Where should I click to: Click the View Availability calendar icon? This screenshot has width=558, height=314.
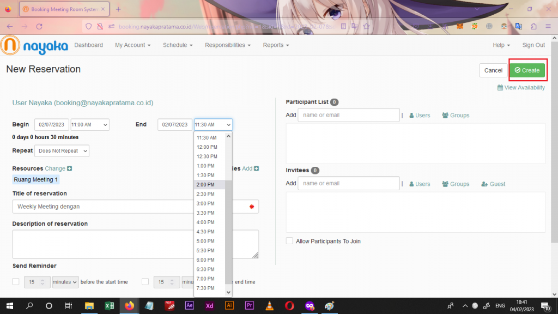500,88
